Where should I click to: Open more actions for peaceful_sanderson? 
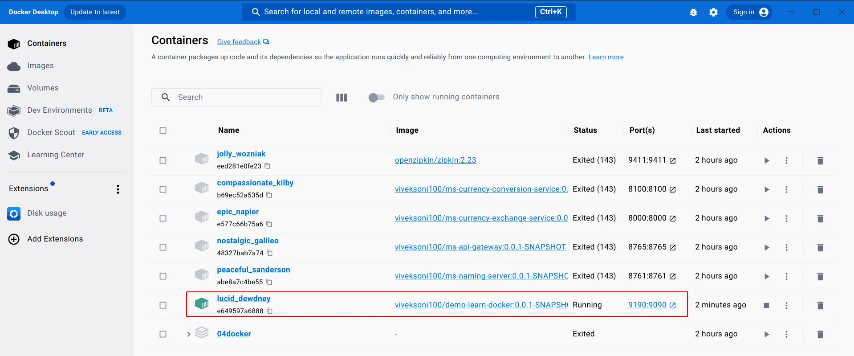pyautogui.click(x=786, y=276)
